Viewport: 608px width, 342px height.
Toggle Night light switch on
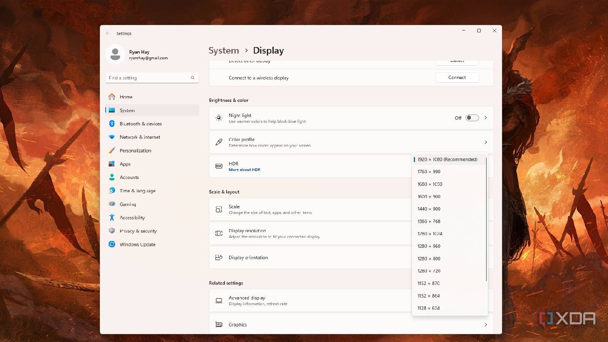[472, 118]
